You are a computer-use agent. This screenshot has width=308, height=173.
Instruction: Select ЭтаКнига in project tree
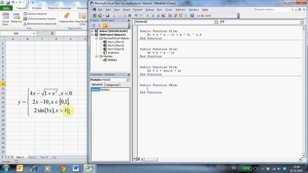click(113, 53)
